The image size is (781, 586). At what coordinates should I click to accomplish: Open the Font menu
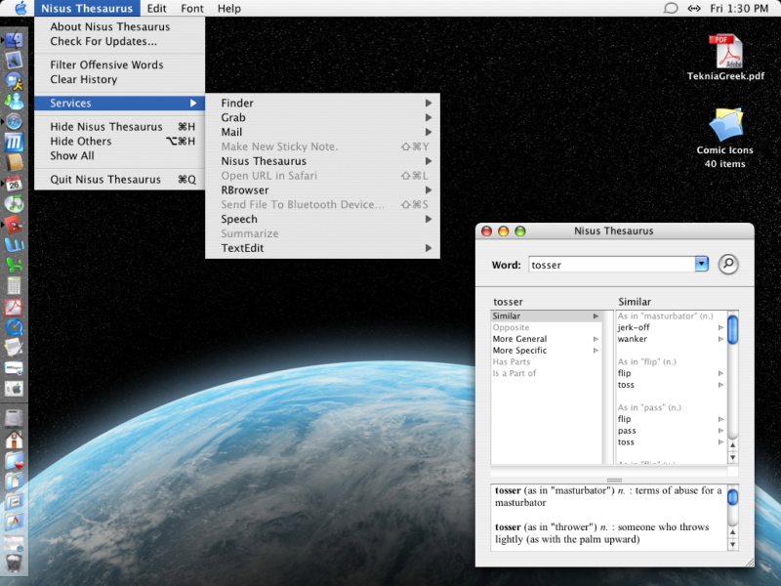point(191,9)
